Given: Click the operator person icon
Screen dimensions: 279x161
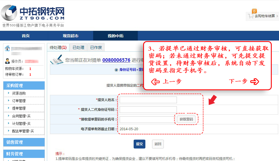Looking at the screenshot, I should click(x=8, y=61).
